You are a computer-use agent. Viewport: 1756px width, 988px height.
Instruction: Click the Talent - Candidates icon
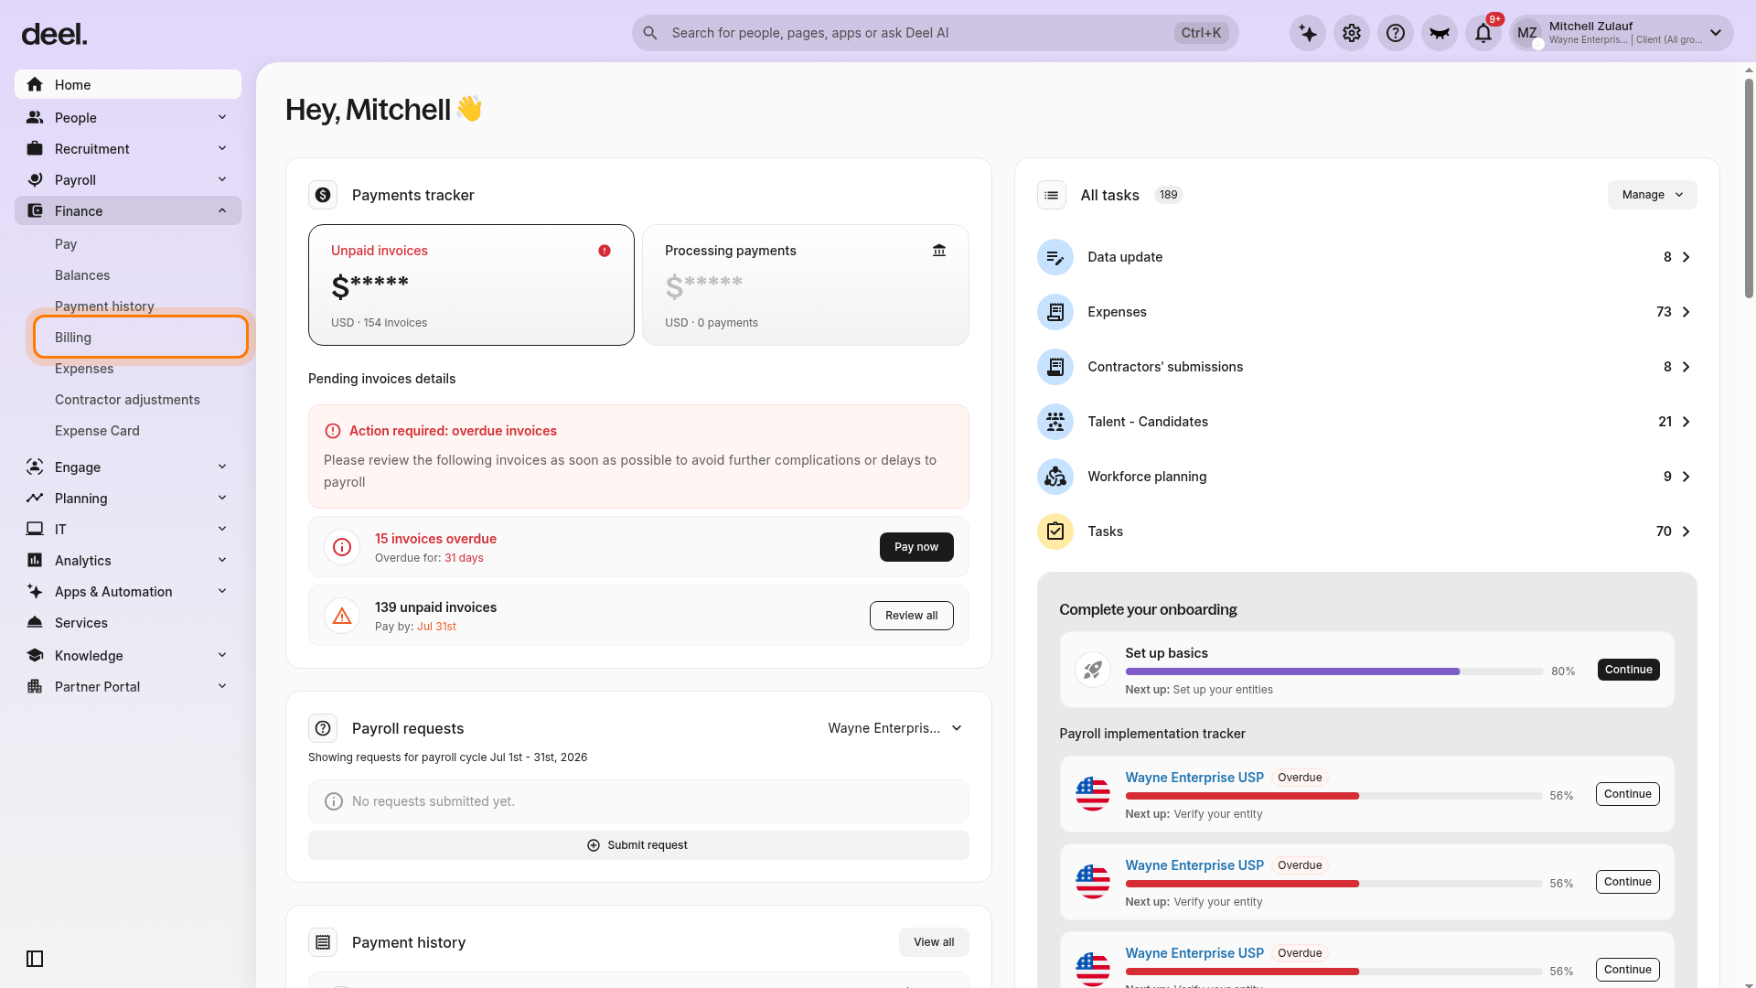tap(1055, 422)
